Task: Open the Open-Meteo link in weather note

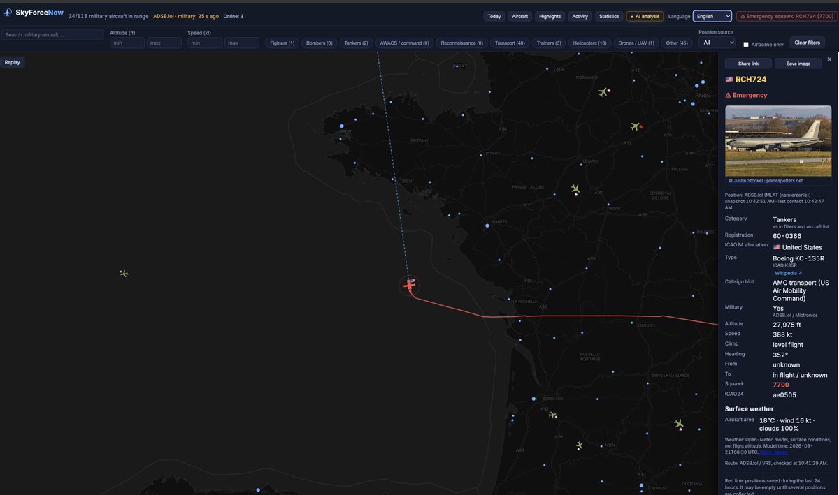Action: tap(773, 452)
